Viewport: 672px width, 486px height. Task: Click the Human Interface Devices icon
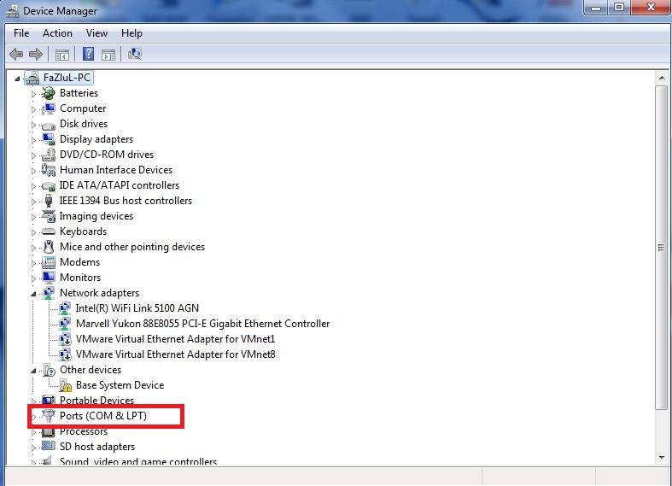pyautogui.click(x=49, y=170)
